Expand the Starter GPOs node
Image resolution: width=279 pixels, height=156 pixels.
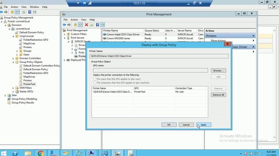(x=14, y=91)
